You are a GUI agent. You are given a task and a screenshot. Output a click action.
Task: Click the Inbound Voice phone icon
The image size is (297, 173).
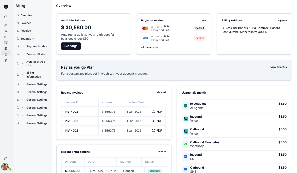pyautogui.click(x=186, y=119)
